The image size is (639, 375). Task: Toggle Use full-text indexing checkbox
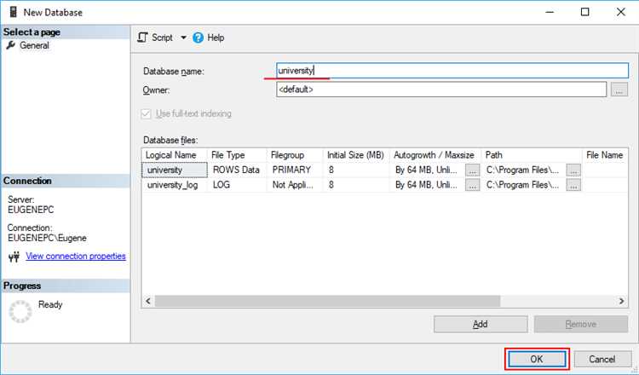[146, 113]
